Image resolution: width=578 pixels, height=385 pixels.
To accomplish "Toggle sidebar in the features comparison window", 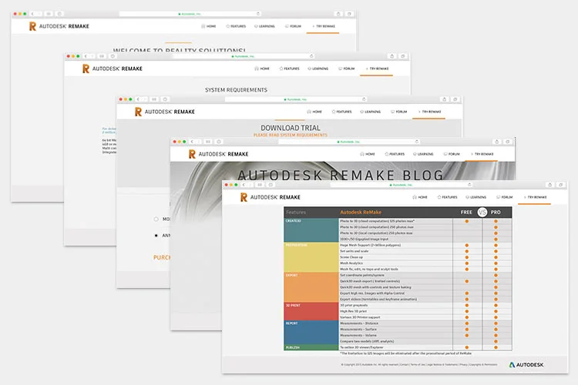I will pos(260,185).
